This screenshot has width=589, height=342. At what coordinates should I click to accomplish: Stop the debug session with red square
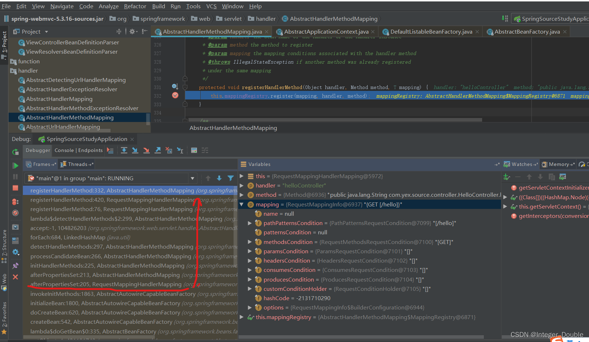(x=15, y=188)
